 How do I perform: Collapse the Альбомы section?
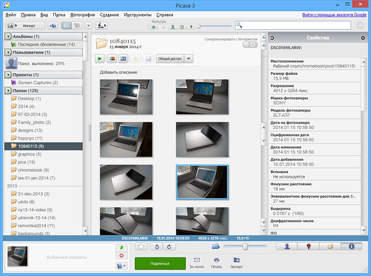(9, 36)
